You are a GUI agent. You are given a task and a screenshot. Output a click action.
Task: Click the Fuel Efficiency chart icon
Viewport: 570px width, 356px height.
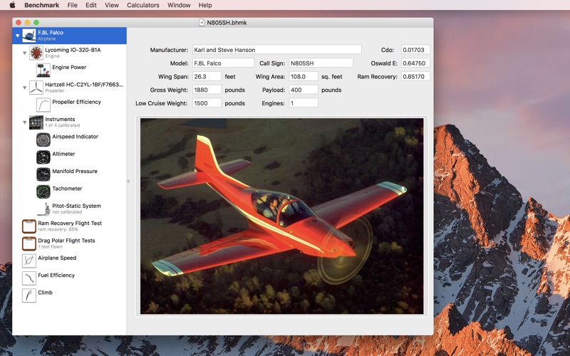(29, 278)
